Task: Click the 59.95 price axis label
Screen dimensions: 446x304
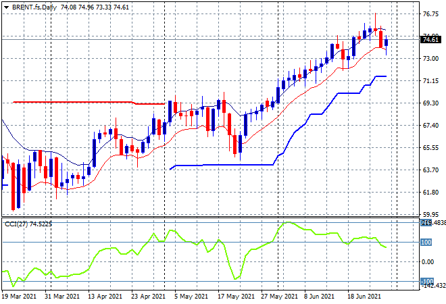Action: tap(430, 214)
